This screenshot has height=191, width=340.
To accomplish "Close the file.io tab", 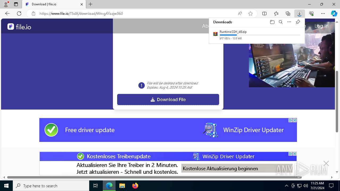I will pyautogui.click(x=82, y=4).
